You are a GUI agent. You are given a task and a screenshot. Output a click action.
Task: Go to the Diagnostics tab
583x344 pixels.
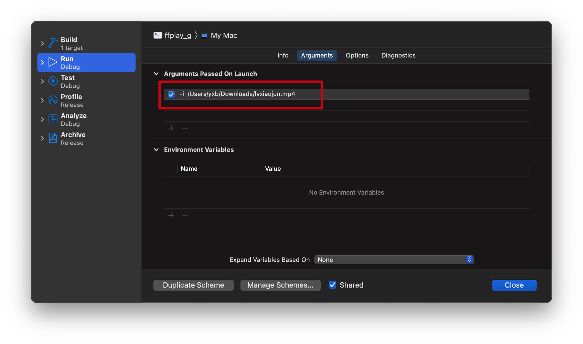(398, 55)
